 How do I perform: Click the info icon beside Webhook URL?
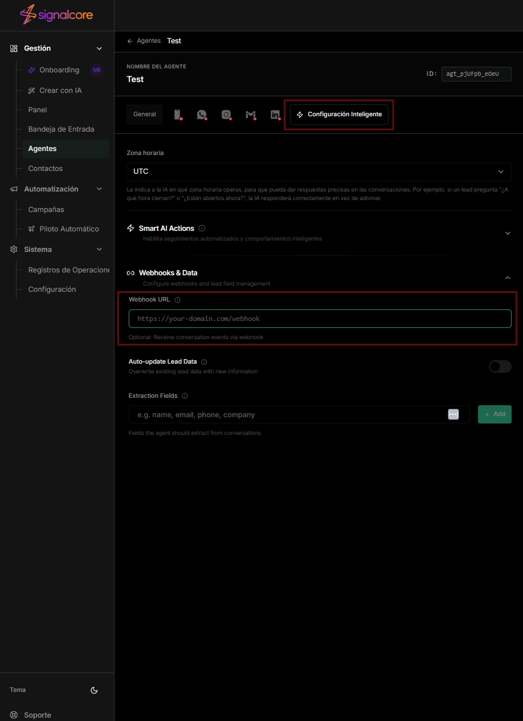tap(177, 300)
